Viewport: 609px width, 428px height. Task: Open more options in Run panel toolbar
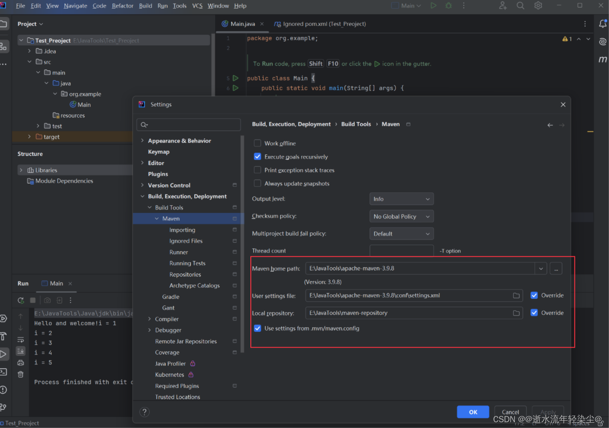pos(70,300)
